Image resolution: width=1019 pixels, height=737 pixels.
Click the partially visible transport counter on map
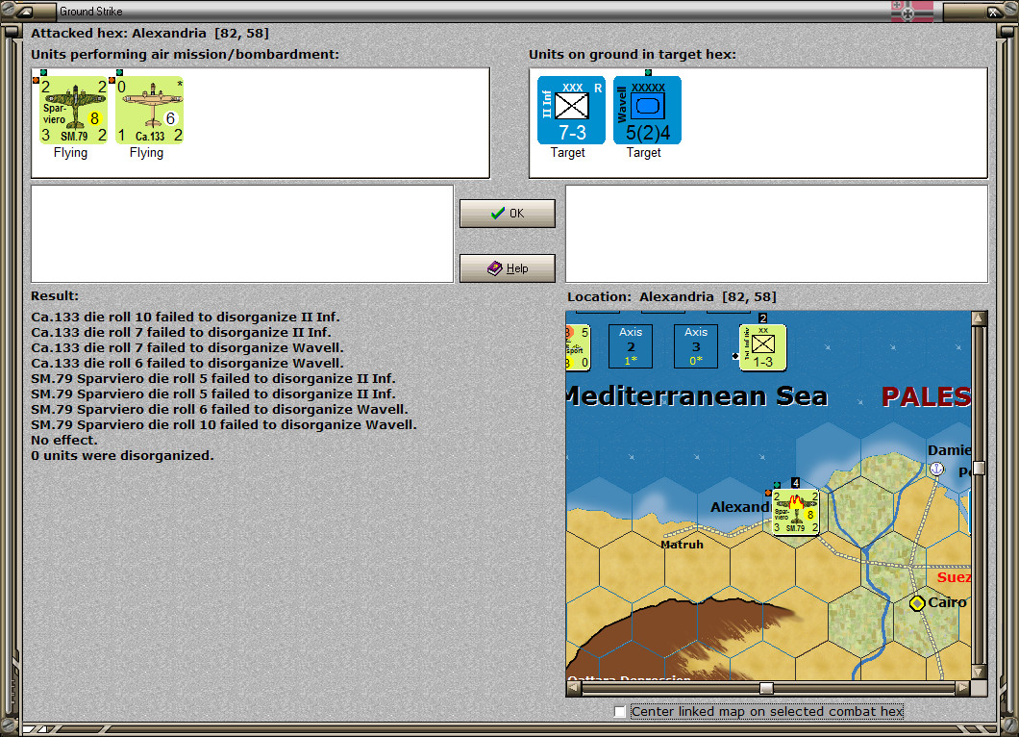578,347
